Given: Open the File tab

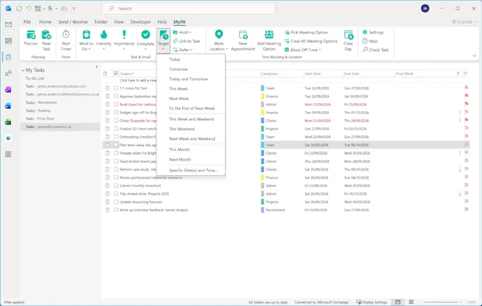Looking at the screenshot, I should coord(27,22).
